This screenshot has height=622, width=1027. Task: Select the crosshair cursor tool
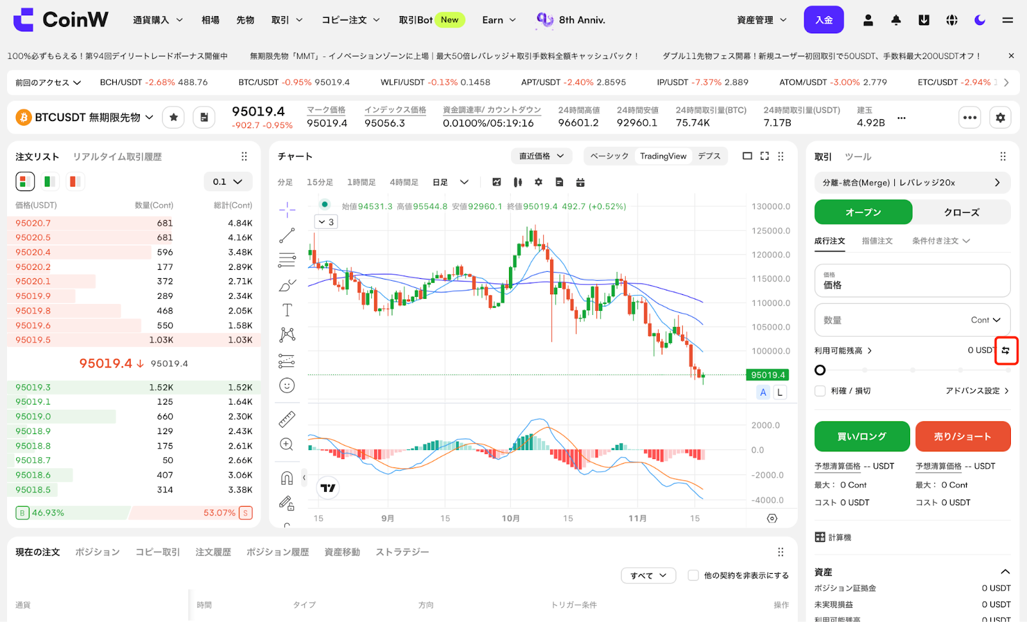pos(287,209)
